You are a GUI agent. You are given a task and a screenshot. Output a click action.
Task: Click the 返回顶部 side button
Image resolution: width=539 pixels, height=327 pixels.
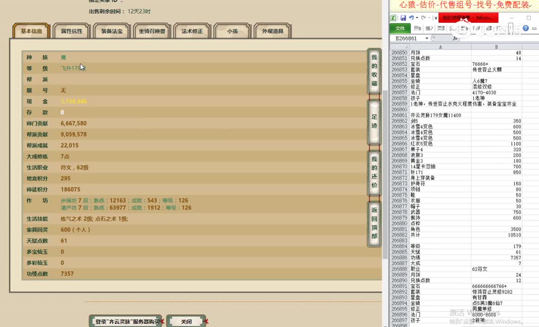[374, 223]
